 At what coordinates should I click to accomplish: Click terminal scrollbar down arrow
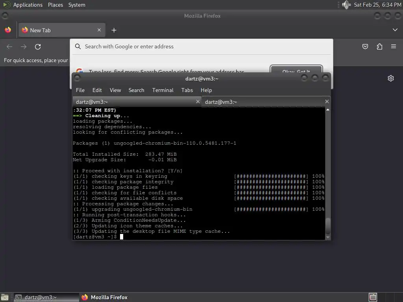328,237
